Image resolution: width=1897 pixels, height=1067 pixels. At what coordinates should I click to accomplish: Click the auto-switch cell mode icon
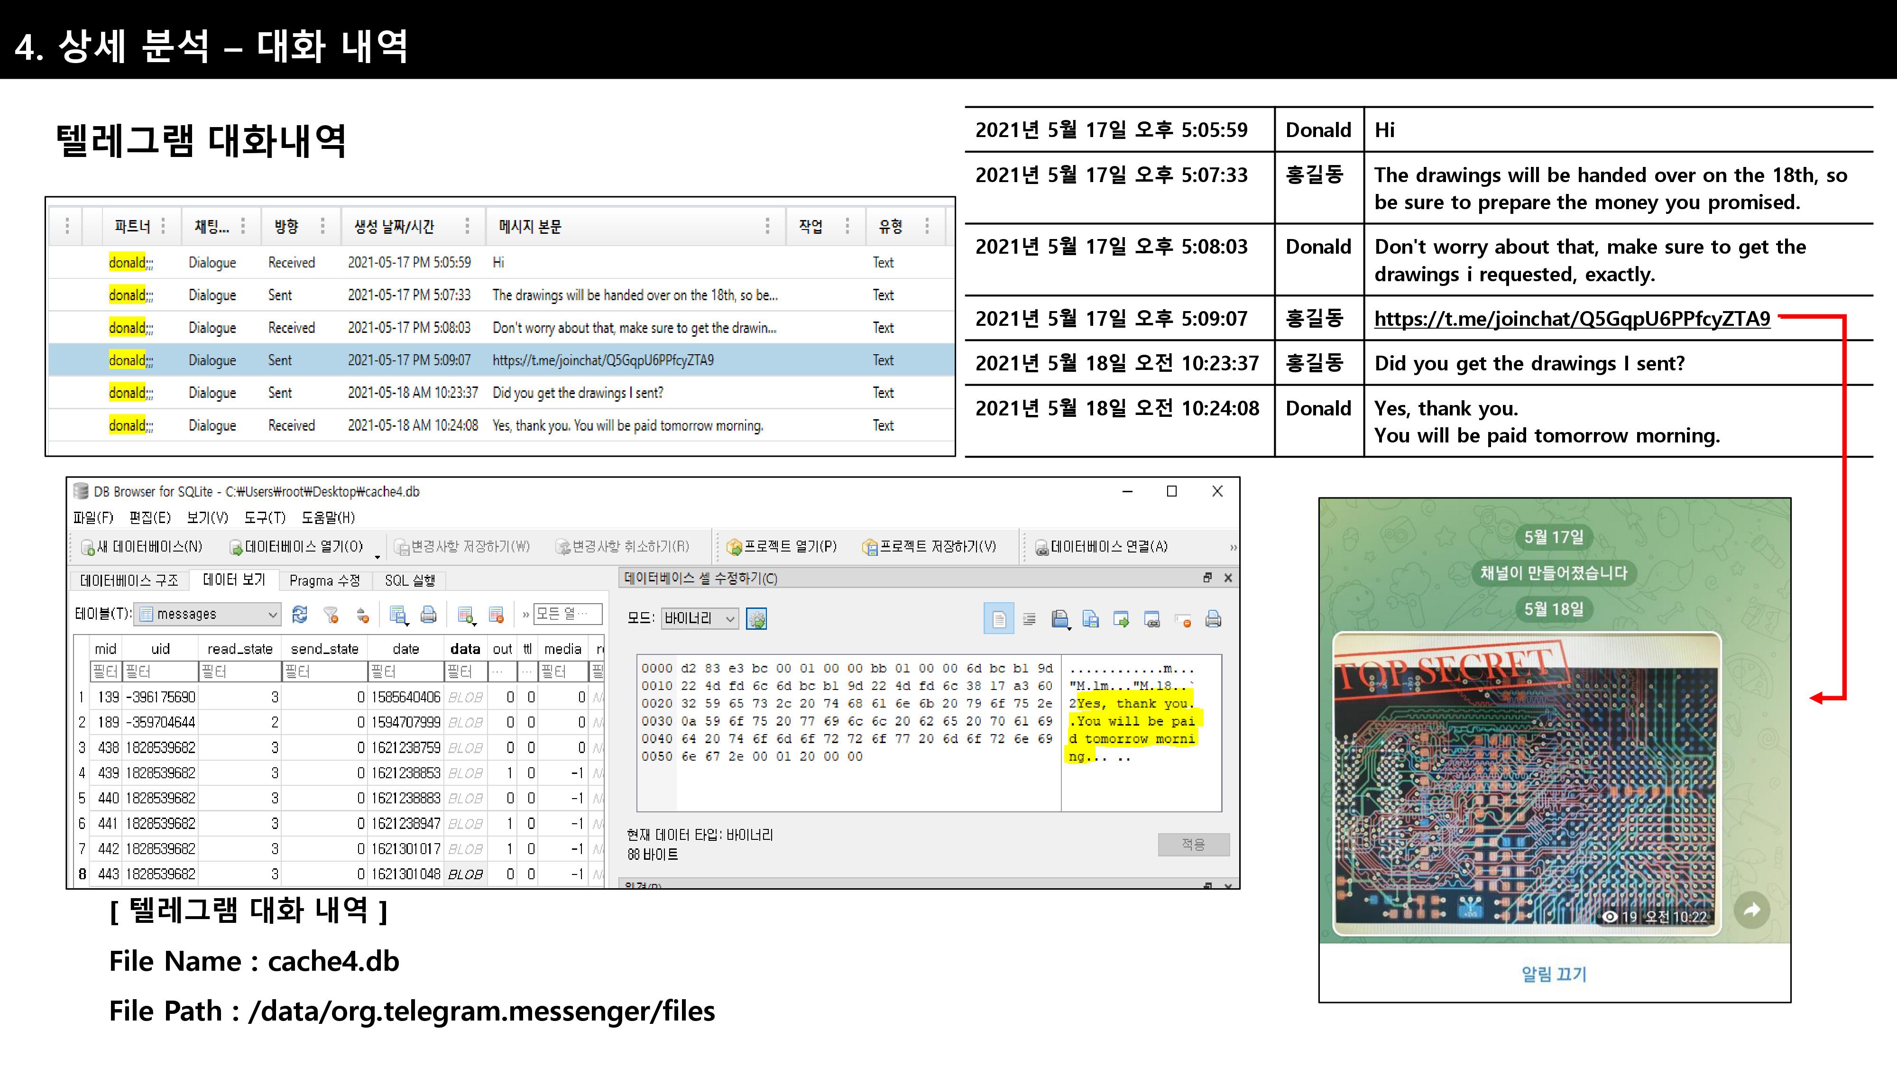point(756,618)
